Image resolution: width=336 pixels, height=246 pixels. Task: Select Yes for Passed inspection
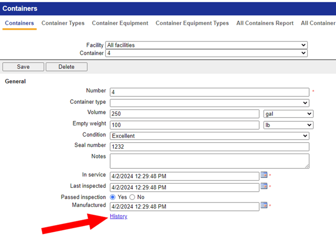point(113,197)
